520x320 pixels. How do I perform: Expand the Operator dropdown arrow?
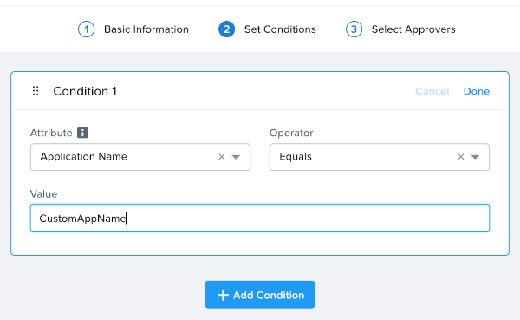pyautogui.click(x=475, y=157)
